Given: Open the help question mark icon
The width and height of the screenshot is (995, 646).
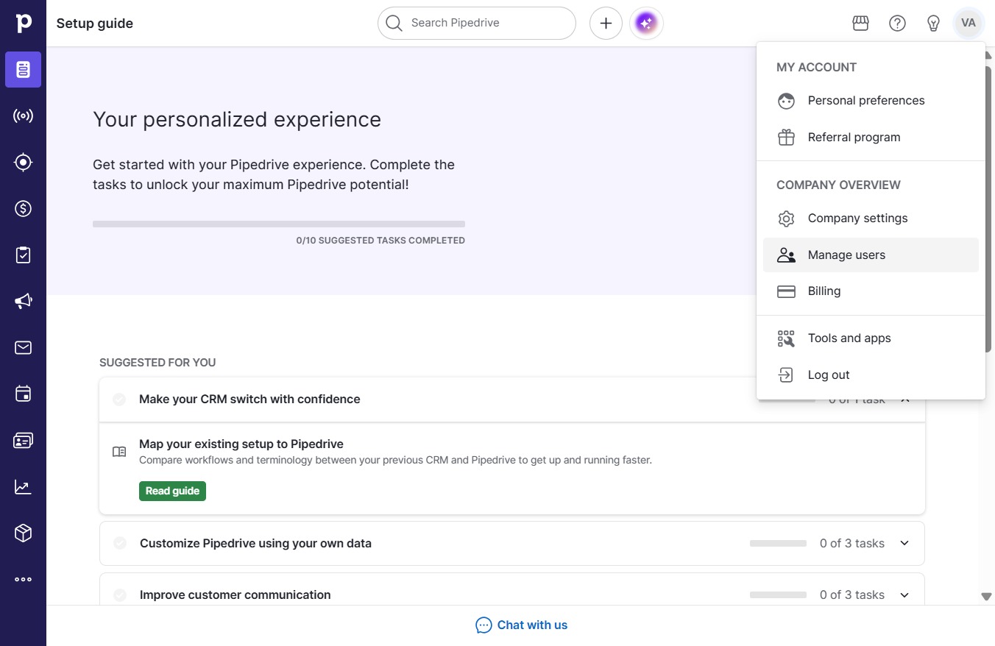Looking at the screenshot, I should tap(897, 24).
